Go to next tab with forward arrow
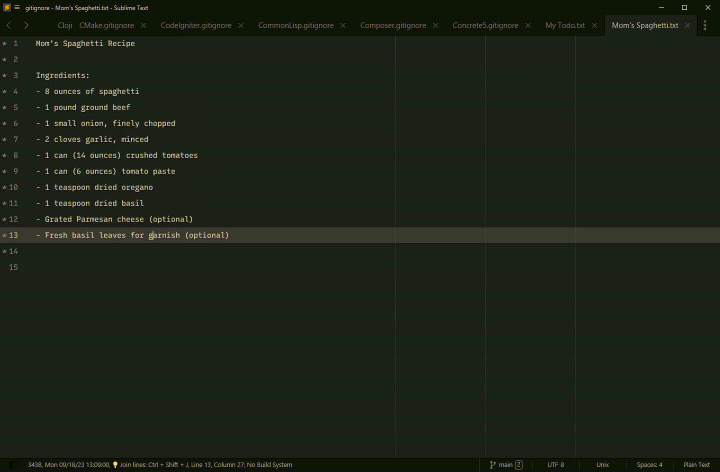Screen dimensions: 720x472 (x=26, y=25)
